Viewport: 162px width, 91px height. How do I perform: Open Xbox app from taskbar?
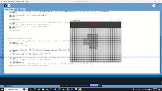click(x=68, y=89)
